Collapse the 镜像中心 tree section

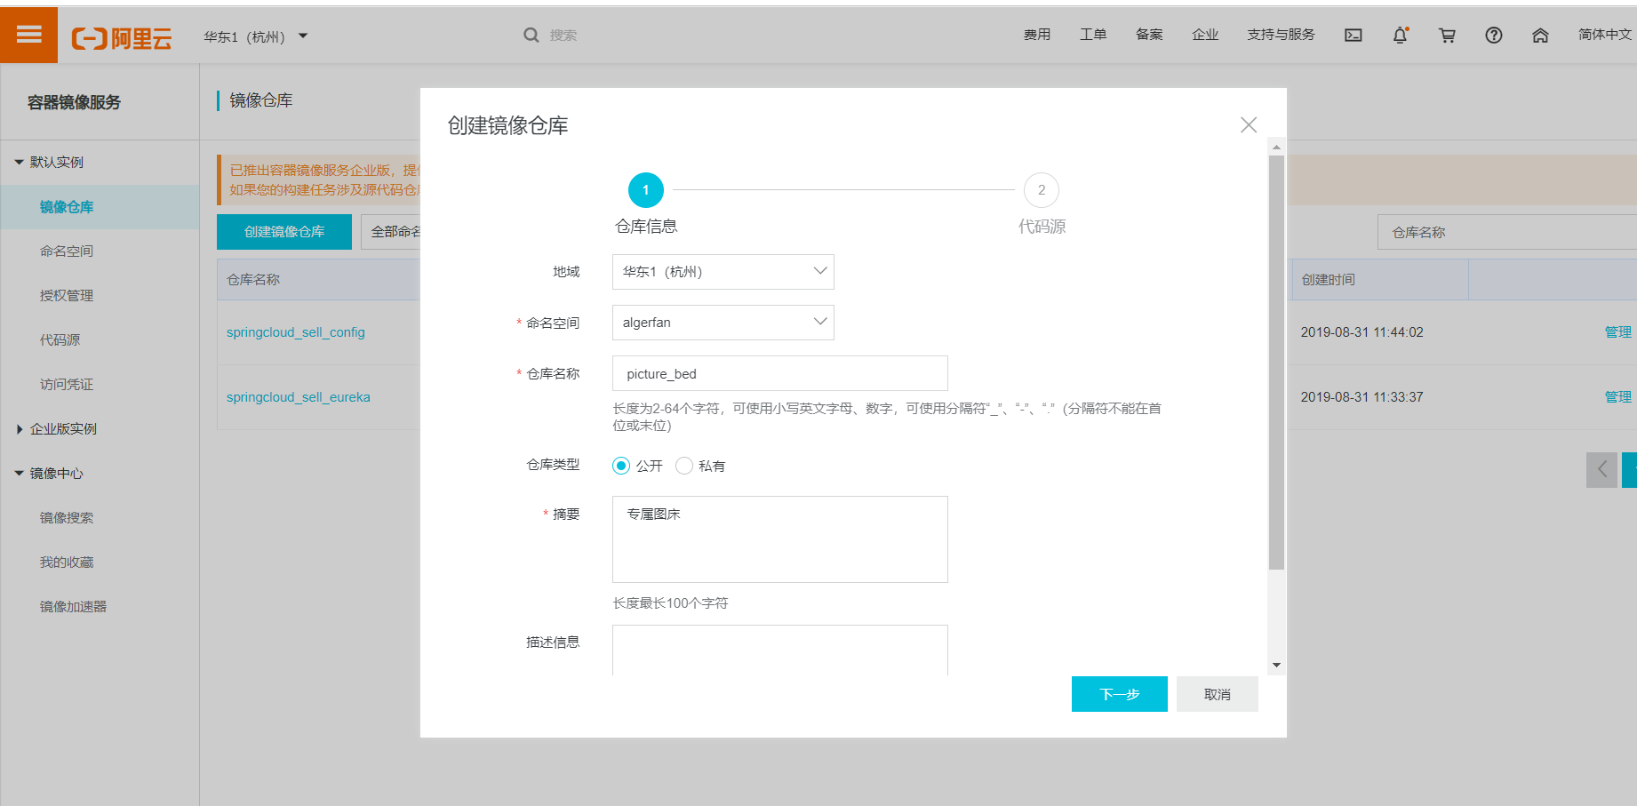point(19,474)
